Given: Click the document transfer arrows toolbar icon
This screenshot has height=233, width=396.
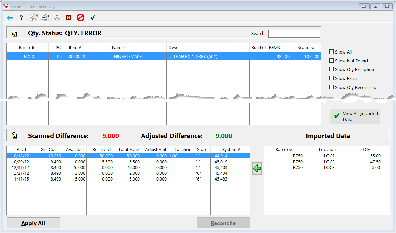Looking at the screenshot, I should tap(45, 18).
